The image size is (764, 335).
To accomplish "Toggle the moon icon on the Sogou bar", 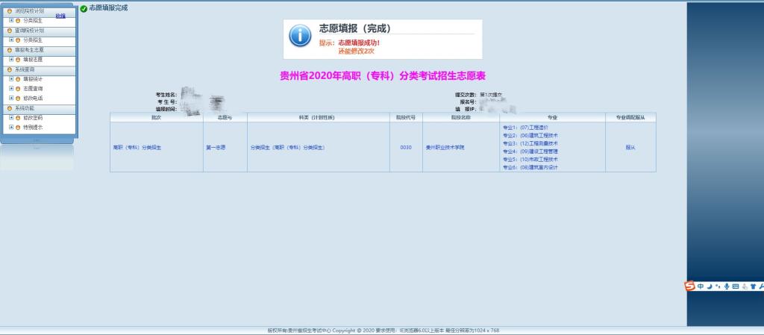I will pos(710,287).
